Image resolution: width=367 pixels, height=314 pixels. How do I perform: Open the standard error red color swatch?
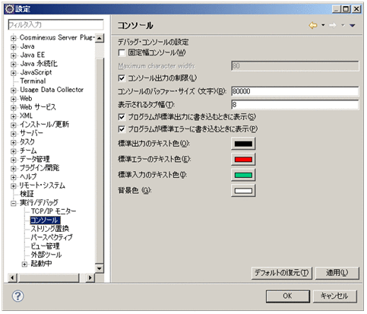coord(243,160)
